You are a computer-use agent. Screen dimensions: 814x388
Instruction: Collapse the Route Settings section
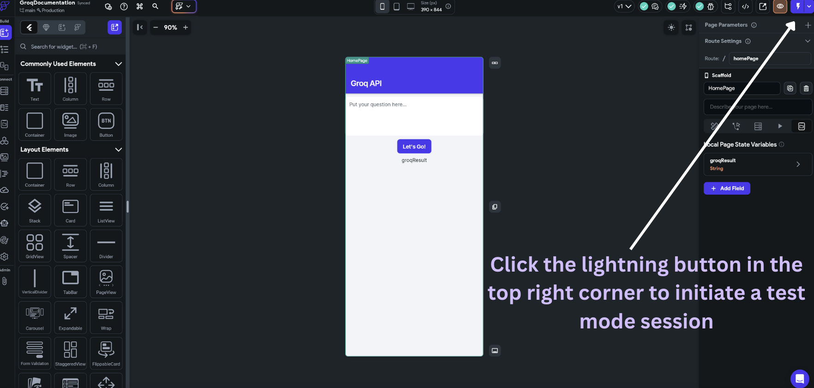tap(808, 41)
